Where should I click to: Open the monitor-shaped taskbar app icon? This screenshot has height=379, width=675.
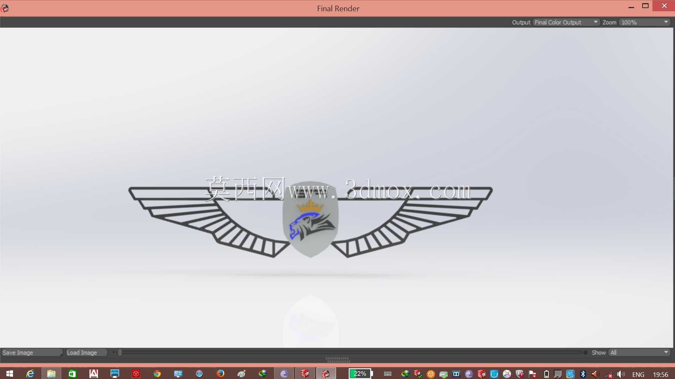tap(115, 374)
